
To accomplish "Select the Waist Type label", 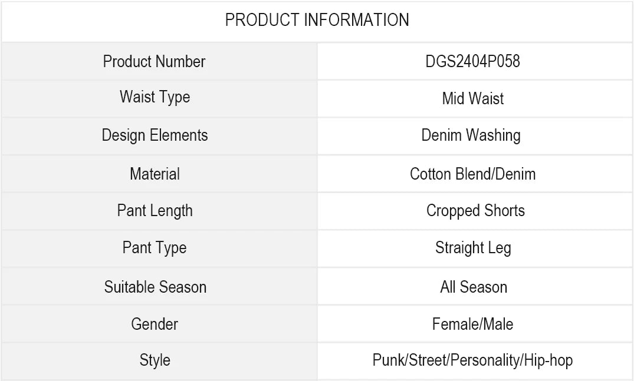I will (x=155, y=97).
